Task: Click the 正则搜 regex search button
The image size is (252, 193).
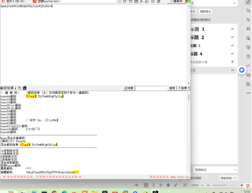Action: (129, 88)
